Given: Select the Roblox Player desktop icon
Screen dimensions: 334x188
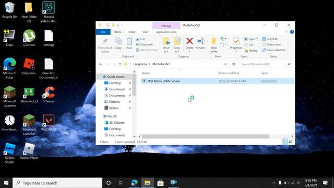Looking at the screenshot, I should coord(29,151).
